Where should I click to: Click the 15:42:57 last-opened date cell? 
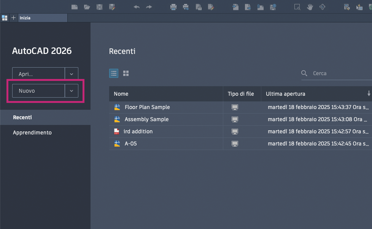point(318,131)
